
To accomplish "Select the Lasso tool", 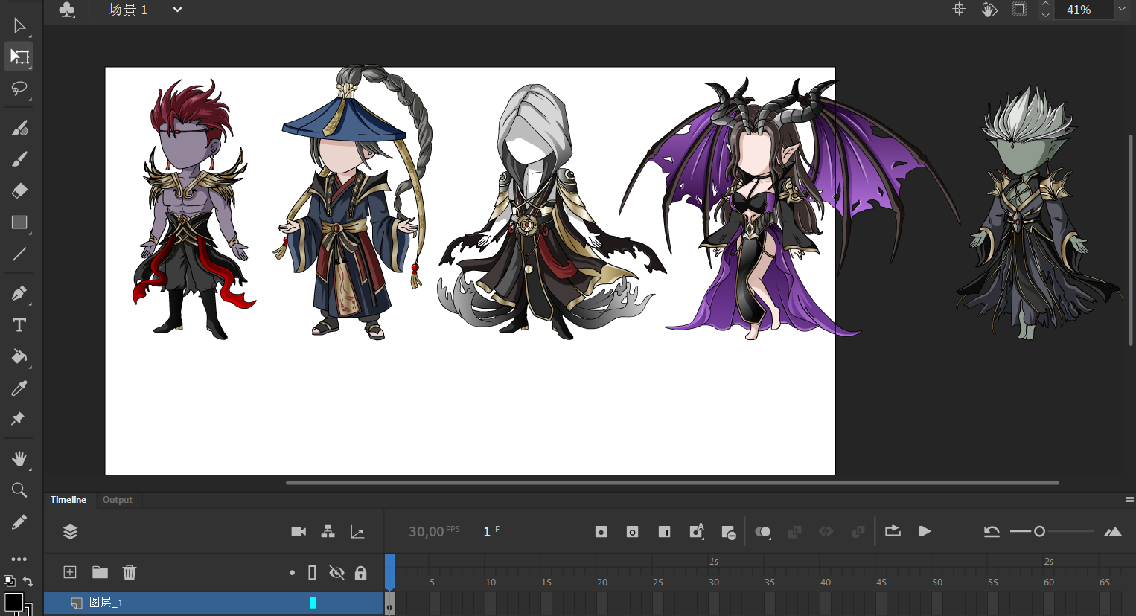I will pos(19,89).
